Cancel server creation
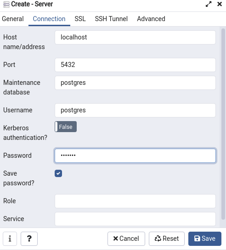 [x=126, y=239]
